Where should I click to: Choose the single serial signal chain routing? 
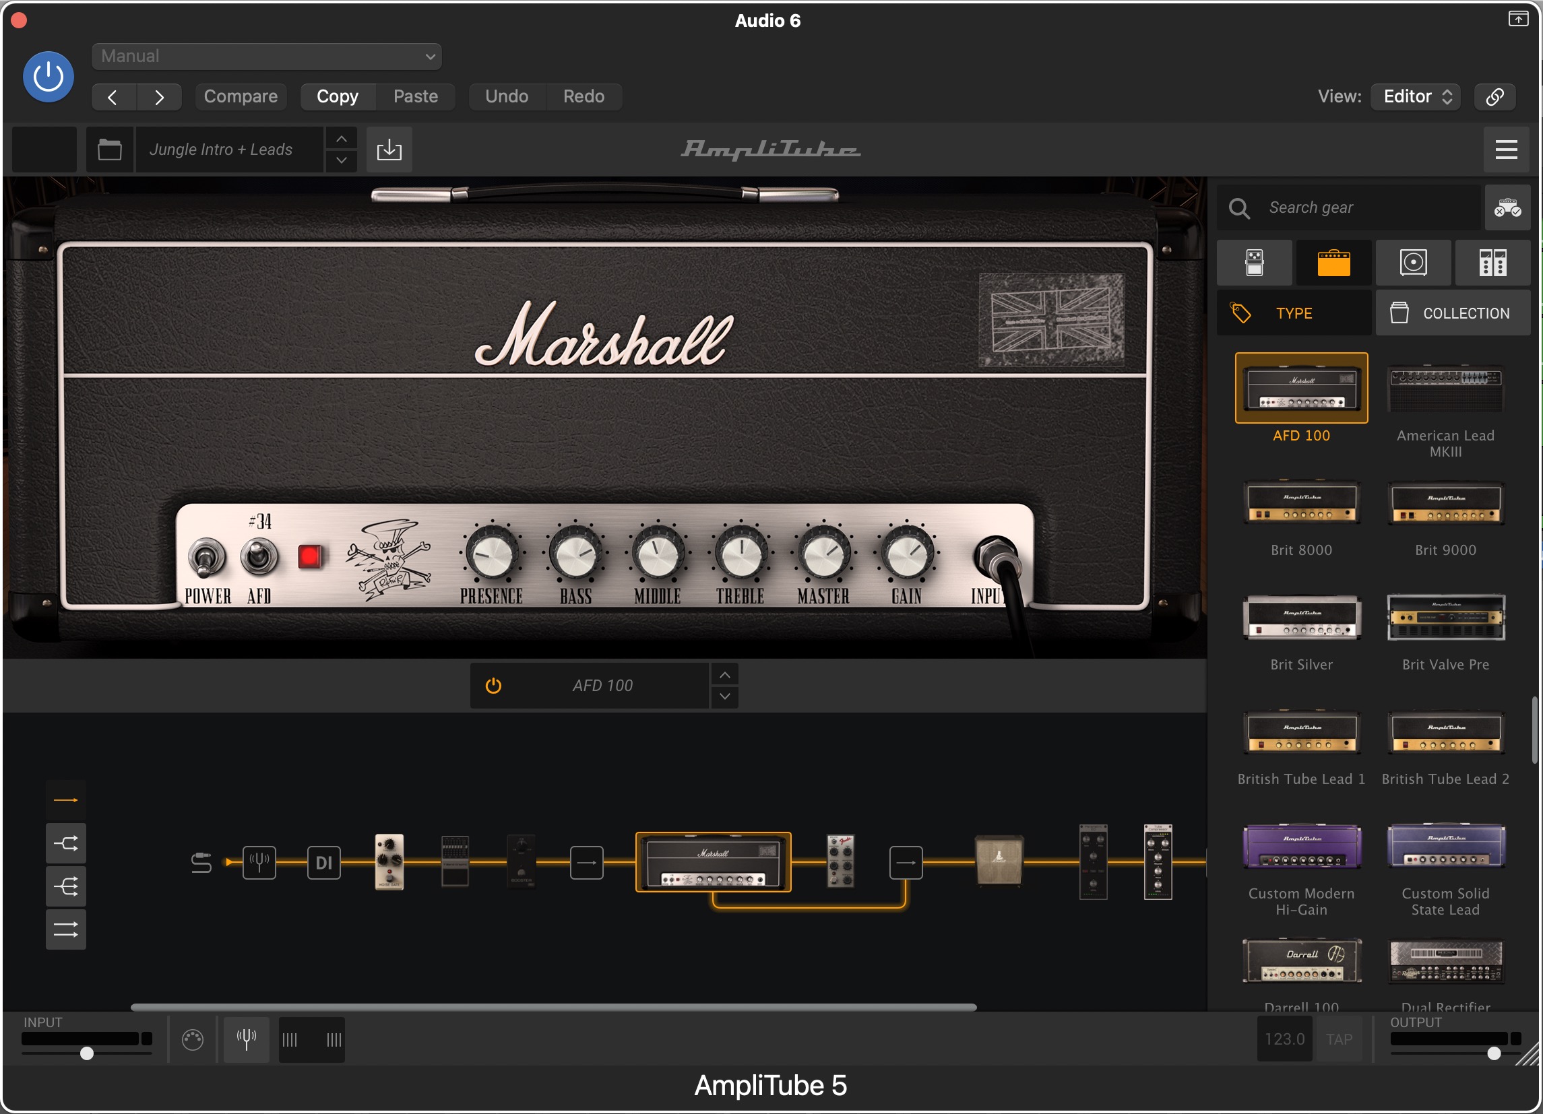pos(66,801)
